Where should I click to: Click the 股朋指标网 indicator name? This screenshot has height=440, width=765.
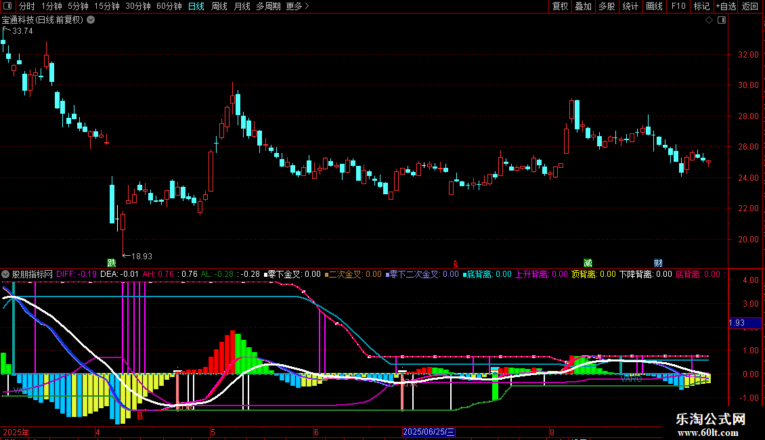click(32, 275)
